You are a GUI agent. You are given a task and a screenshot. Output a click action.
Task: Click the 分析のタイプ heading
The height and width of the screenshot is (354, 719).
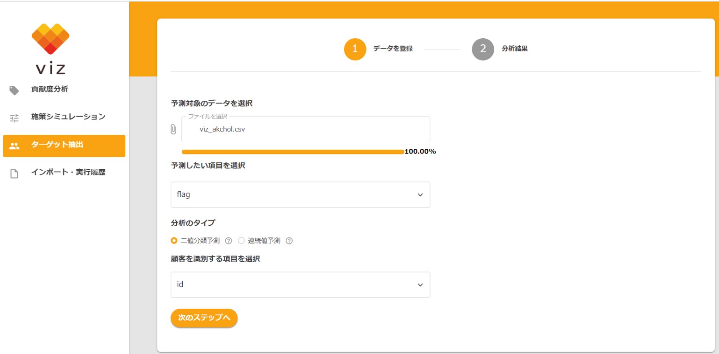pyautogui.click(x=193, y=223)
